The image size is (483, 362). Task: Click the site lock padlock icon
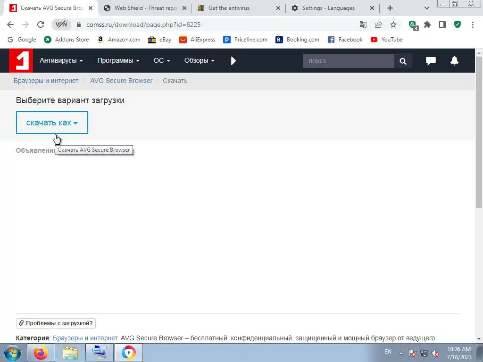click(79, 25)
